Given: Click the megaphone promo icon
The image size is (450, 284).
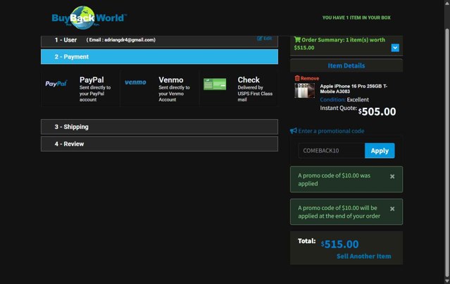Looking at the screenshot, I should (x=293, y=131).
